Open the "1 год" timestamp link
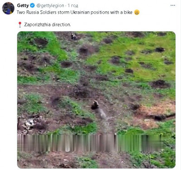Viewport: 181px width, 170px height. coord(73,5)
